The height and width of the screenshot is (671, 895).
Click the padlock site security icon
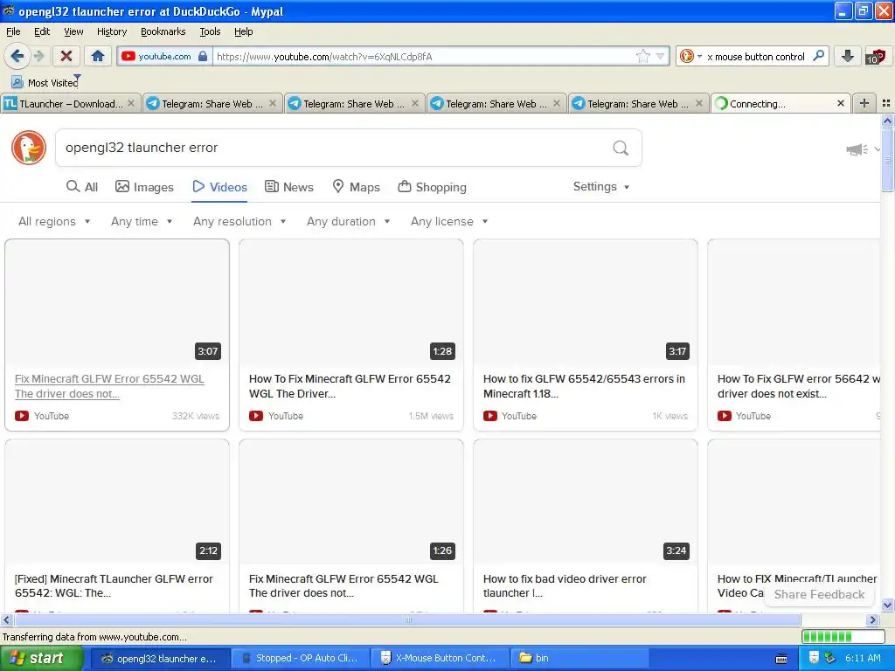(203, 56)
